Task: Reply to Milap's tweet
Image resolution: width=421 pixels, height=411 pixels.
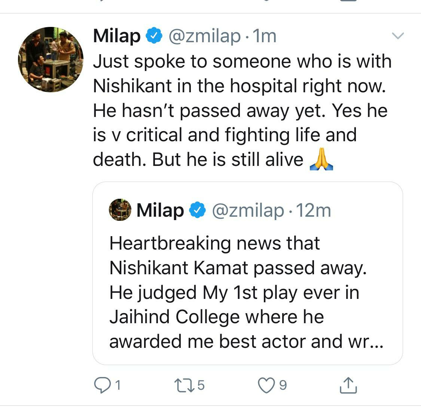Action: [x=101, y=385]
